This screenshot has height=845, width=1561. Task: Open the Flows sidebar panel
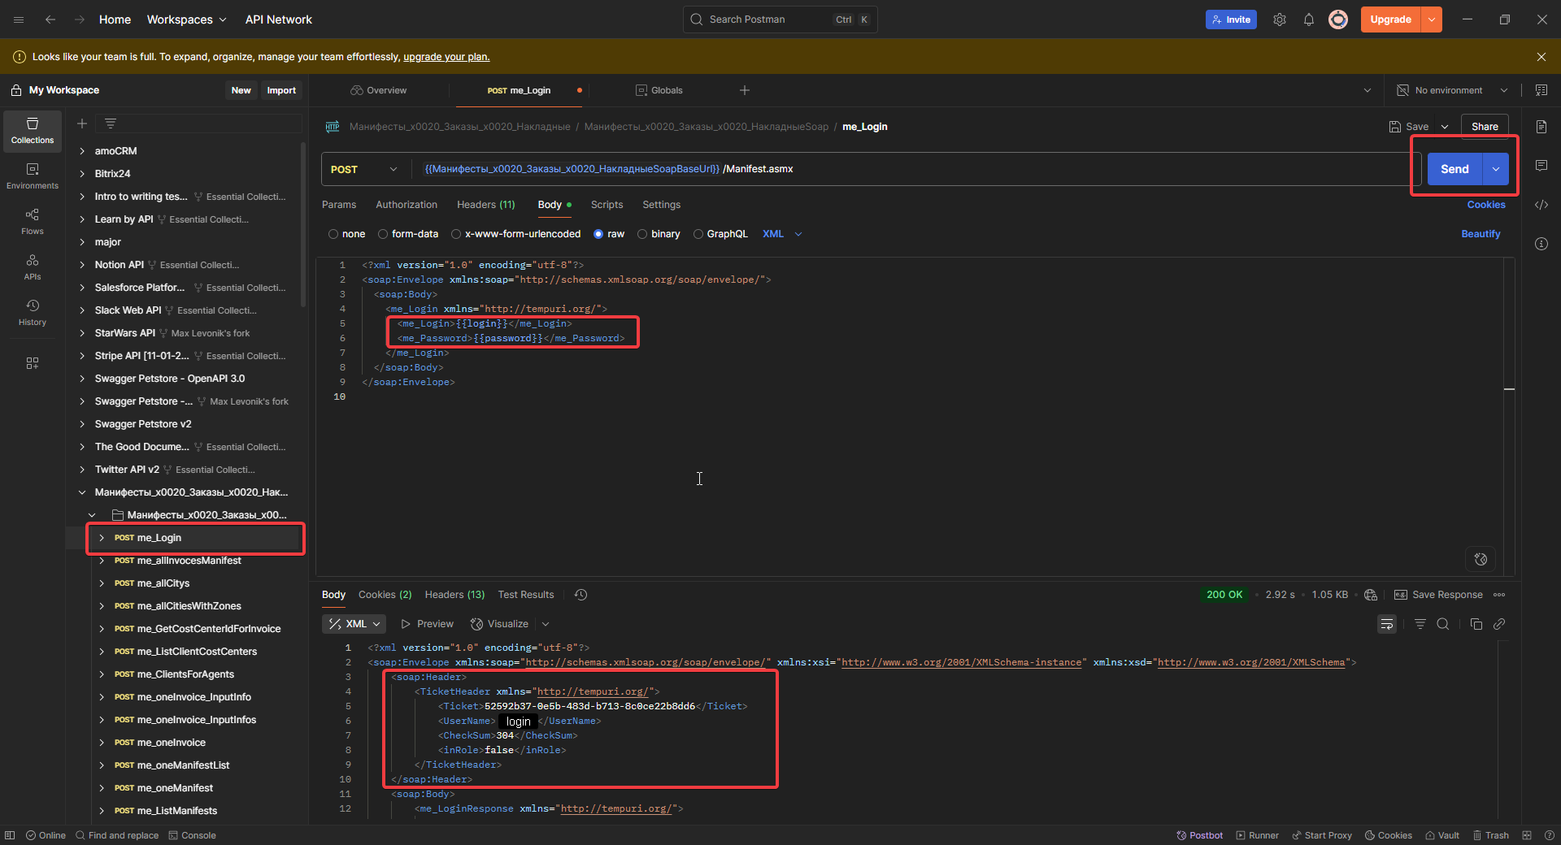(33, 222)
